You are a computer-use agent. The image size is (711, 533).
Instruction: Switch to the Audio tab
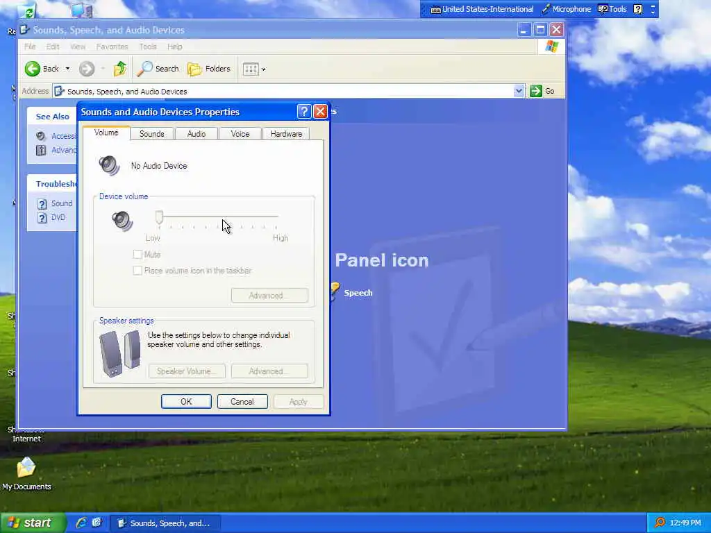pyautogui.click(x=196, y=134)
